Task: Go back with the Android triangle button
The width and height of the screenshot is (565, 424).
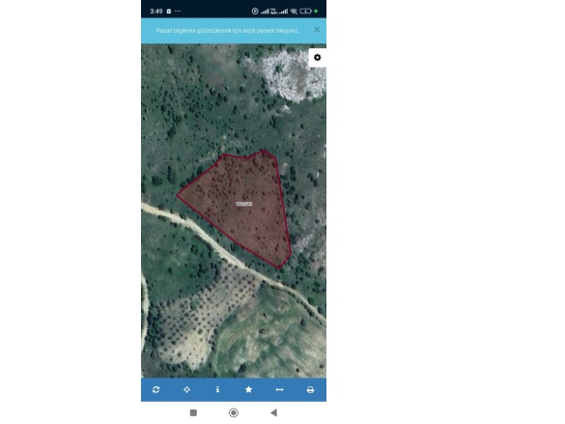Action: click(274, 412)
